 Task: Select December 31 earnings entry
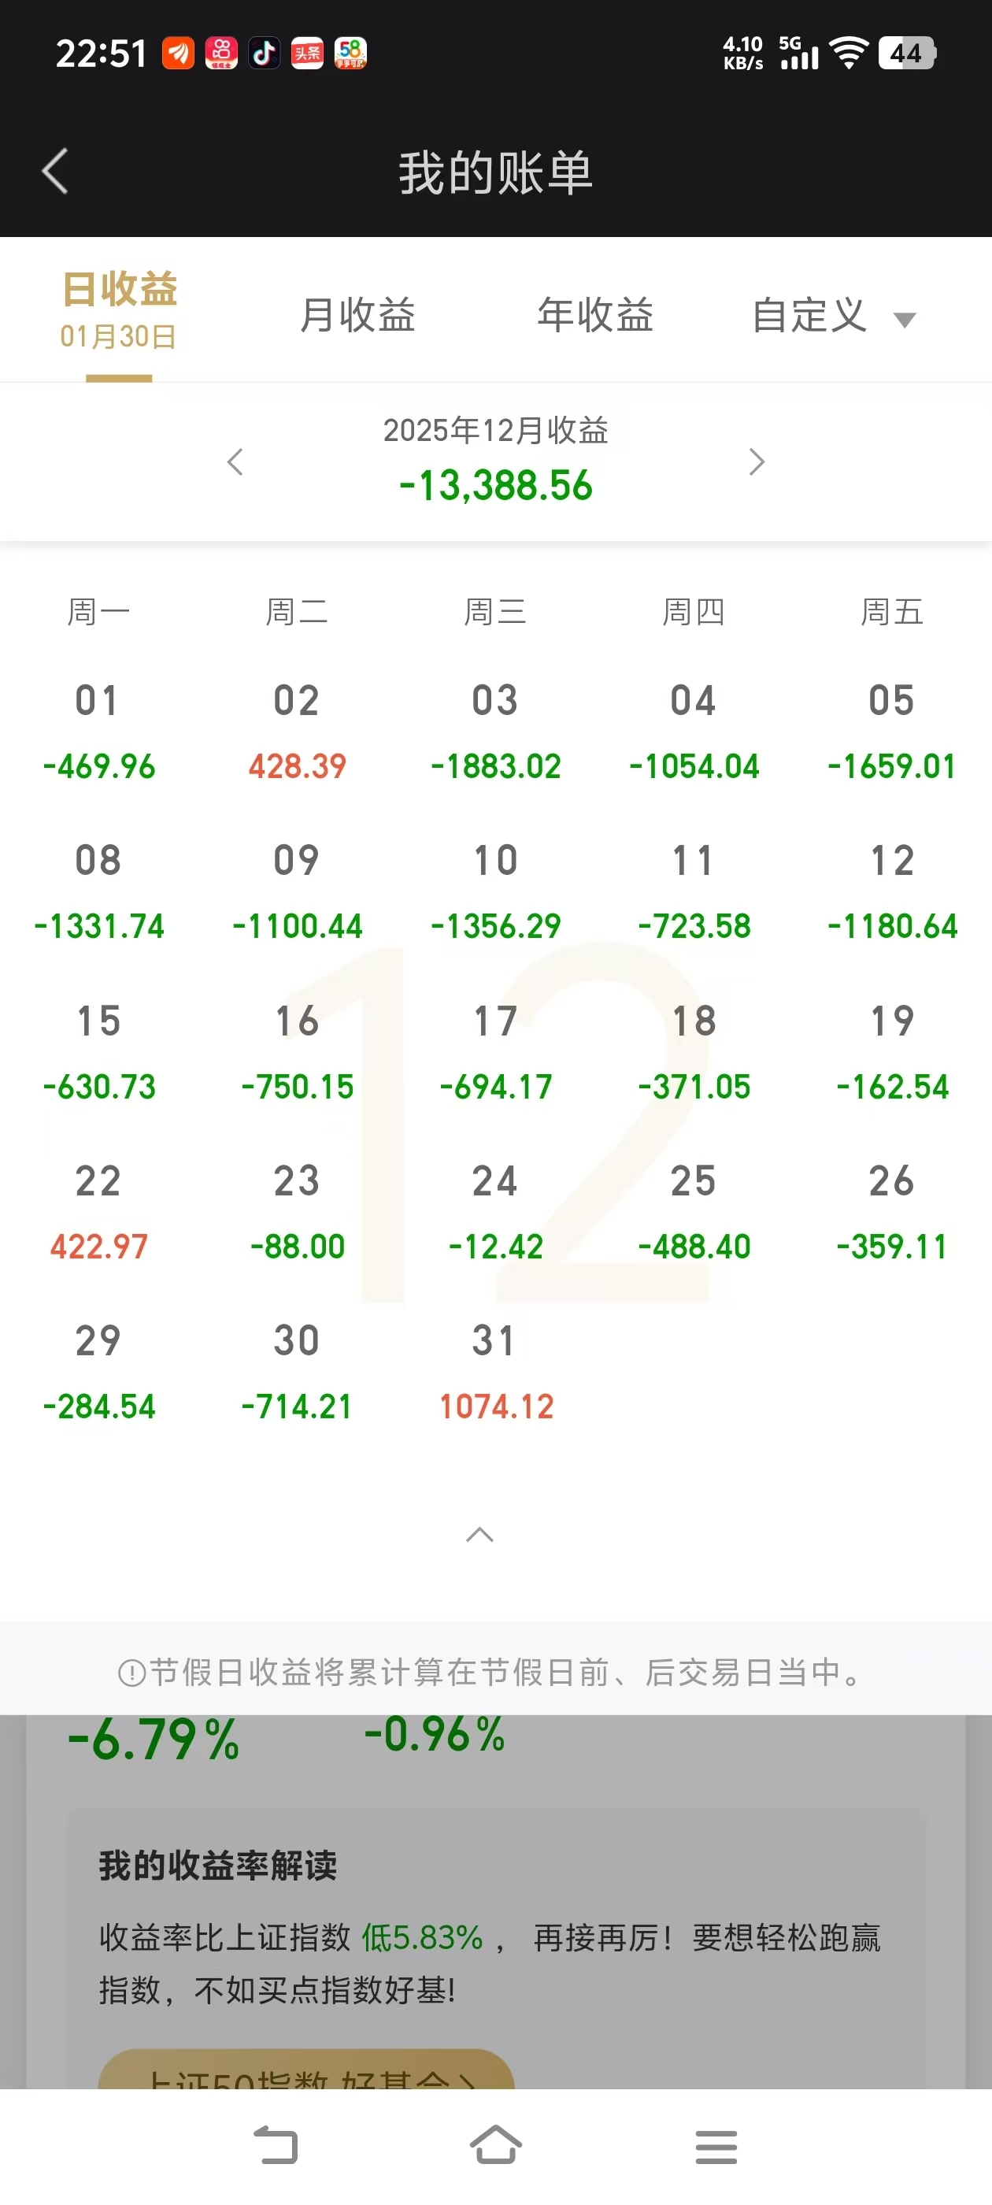point(495,1373)
